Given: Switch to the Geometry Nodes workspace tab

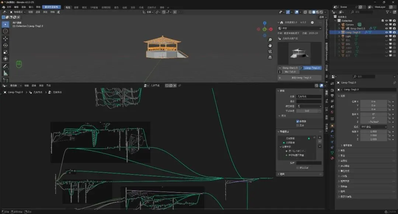Looking at the screenshot, I should (151, 7).
